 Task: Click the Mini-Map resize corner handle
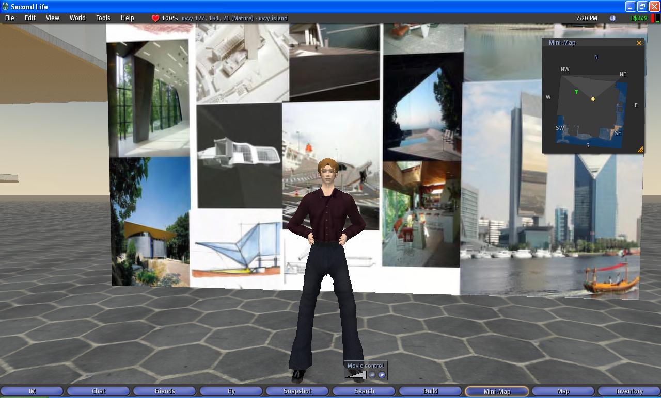[640, 150]
